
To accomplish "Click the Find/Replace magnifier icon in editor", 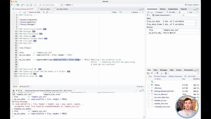I will tap(44, 12).
